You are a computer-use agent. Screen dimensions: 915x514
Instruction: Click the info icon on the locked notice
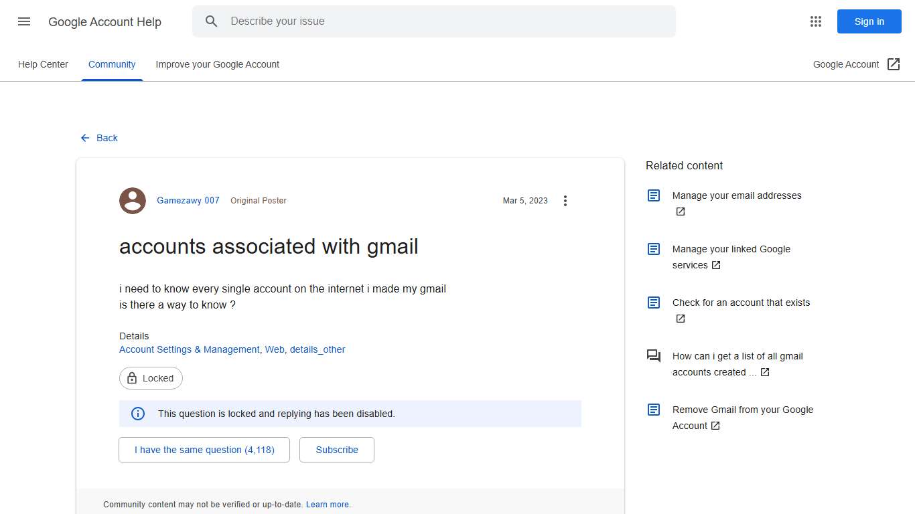pos(137,414)
